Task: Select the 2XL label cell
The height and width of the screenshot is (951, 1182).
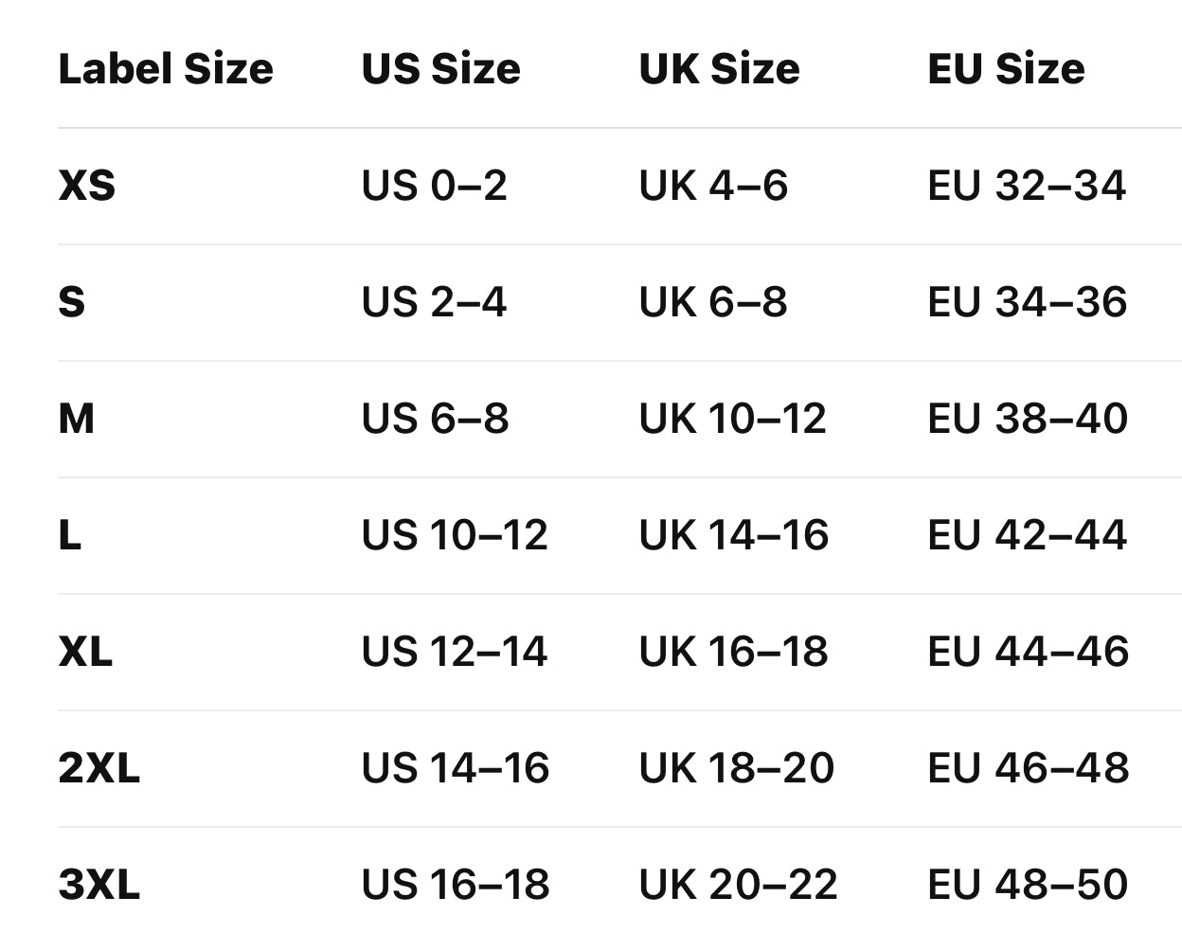Action: 98,768
